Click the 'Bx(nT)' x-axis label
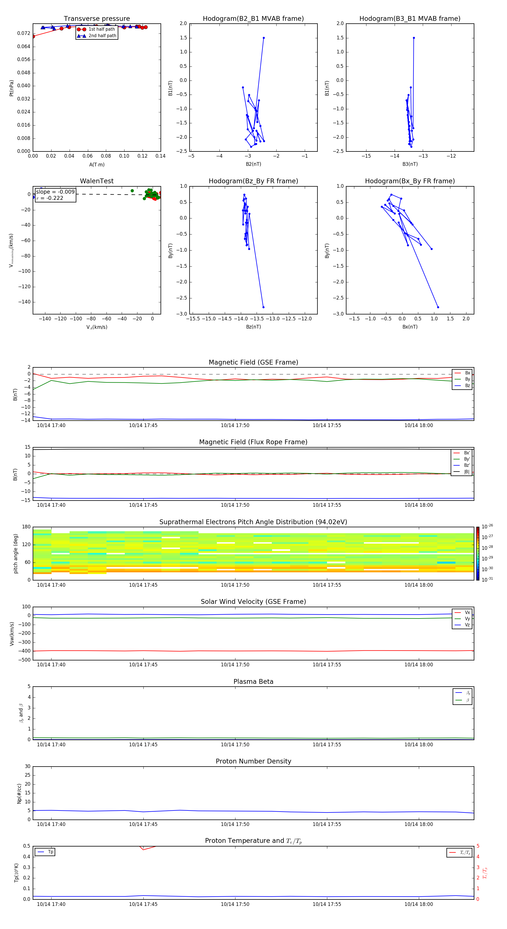This screenshot has width=507, height=929. point(410,327)
